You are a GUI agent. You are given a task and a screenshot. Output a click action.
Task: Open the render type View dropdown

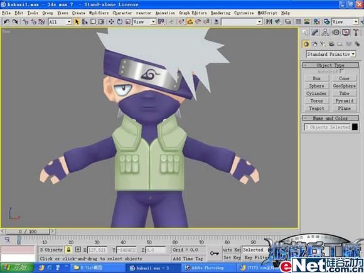point(345,22)
